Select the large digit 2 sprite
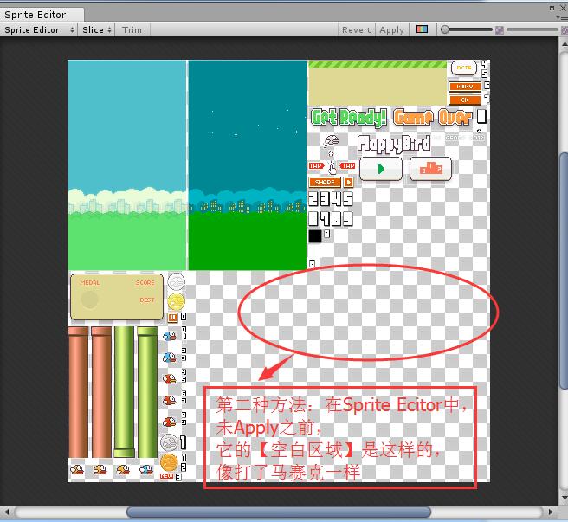Screen dimensions: 568x522 pyautogui.click(x=313, y=198)
